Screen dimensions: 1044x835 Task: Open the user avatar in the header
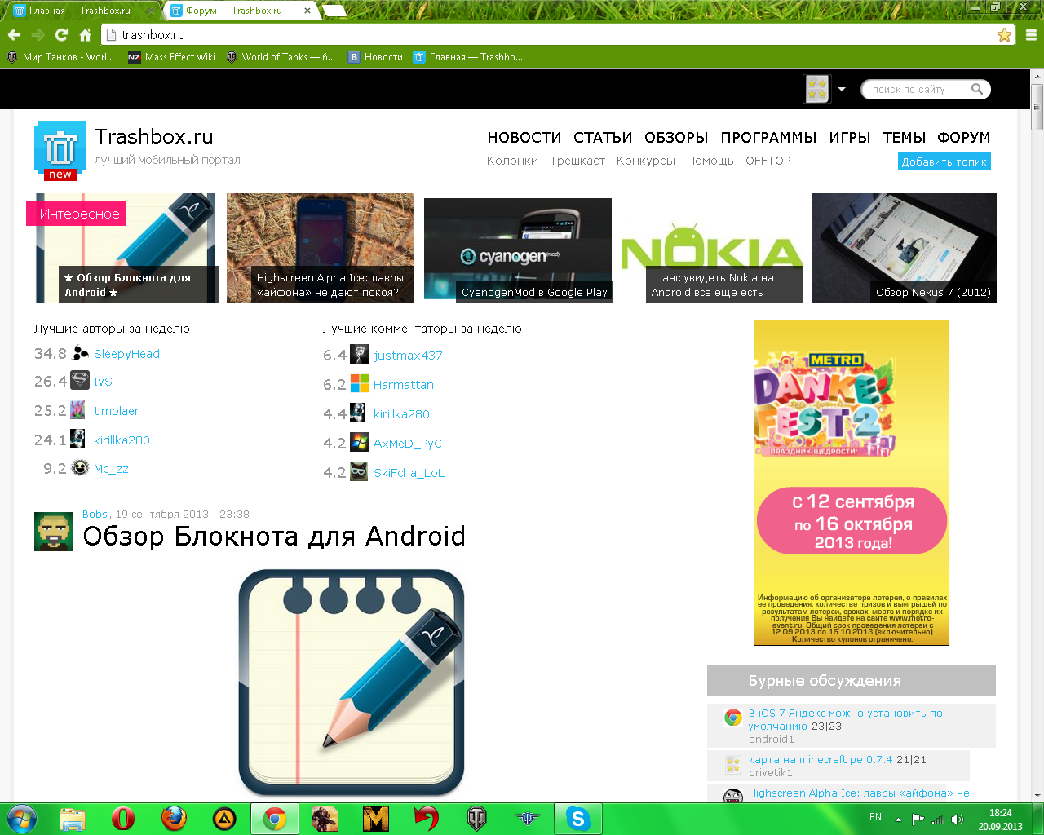point(816,89)
